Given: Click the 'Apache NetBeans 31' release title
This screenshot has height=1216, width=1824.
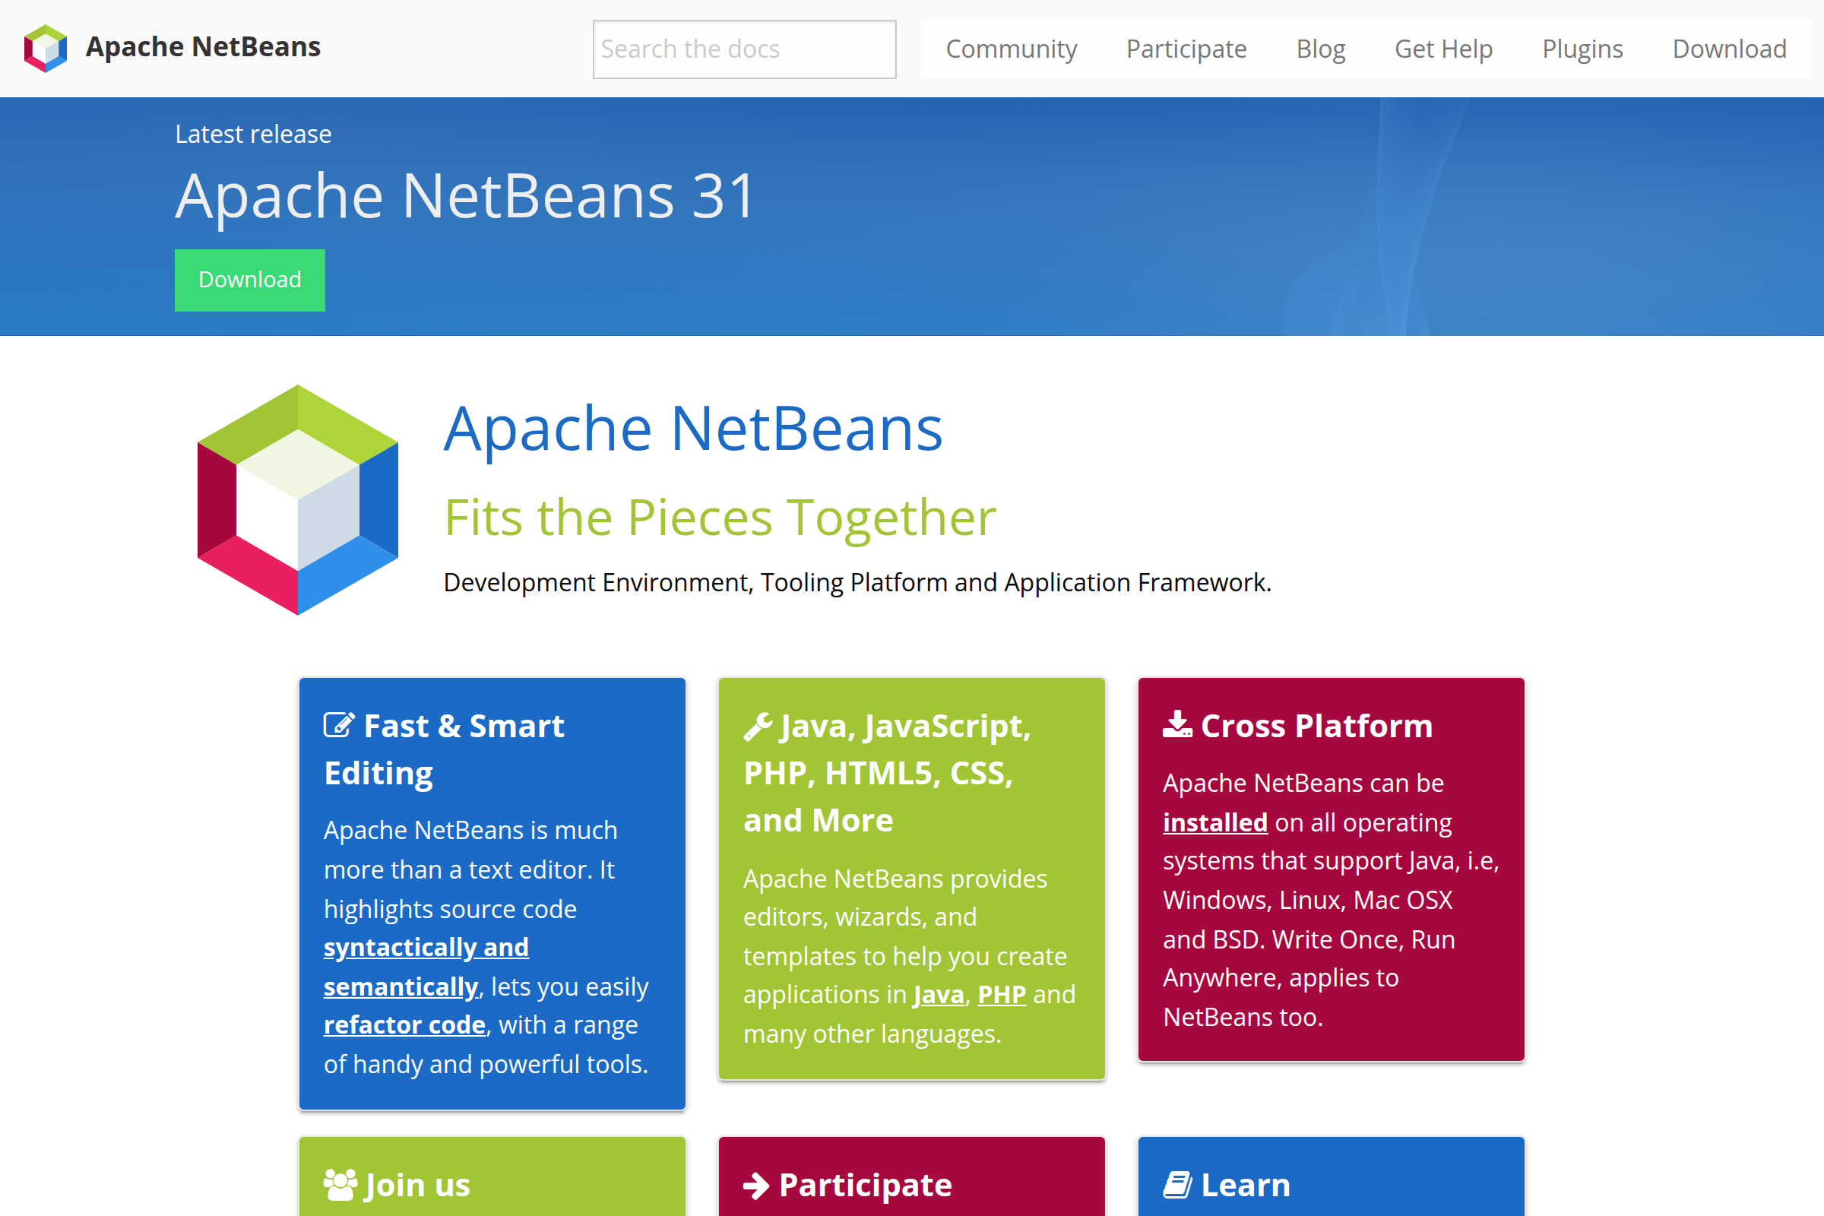Looking at the screenshot, I should point(465,196).
